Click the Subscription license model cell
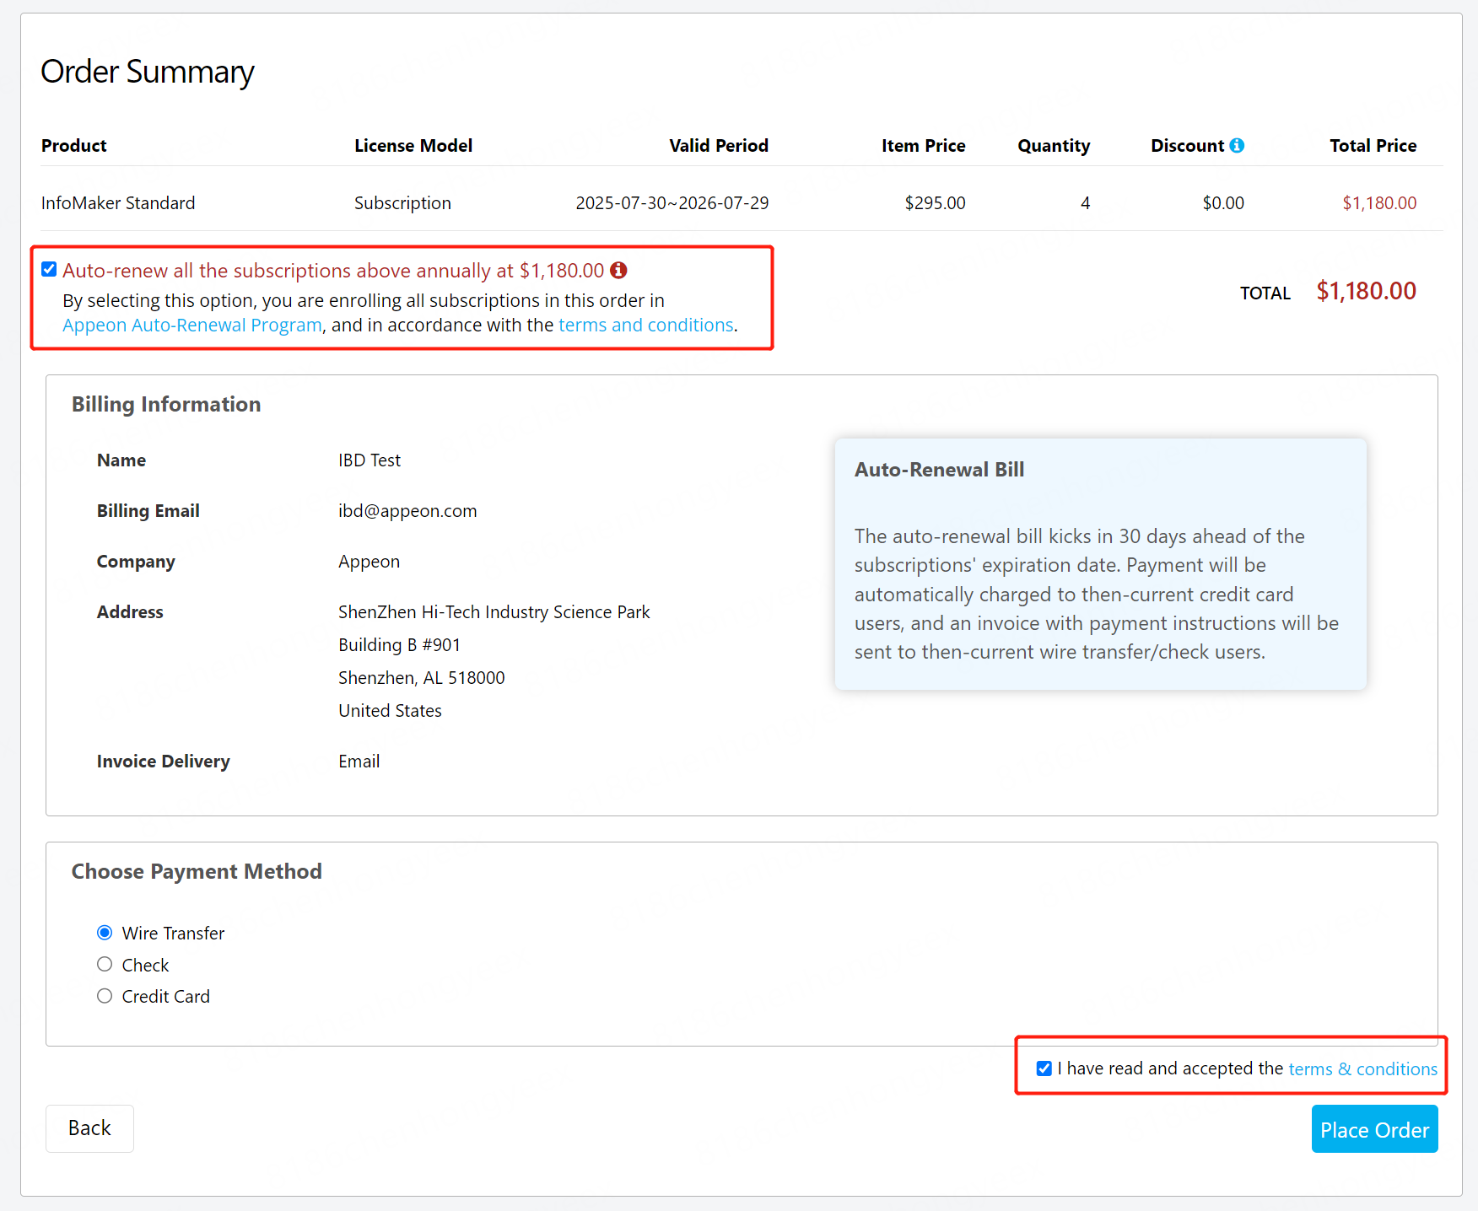The image size is (1478, 1211). pos(403,203)
